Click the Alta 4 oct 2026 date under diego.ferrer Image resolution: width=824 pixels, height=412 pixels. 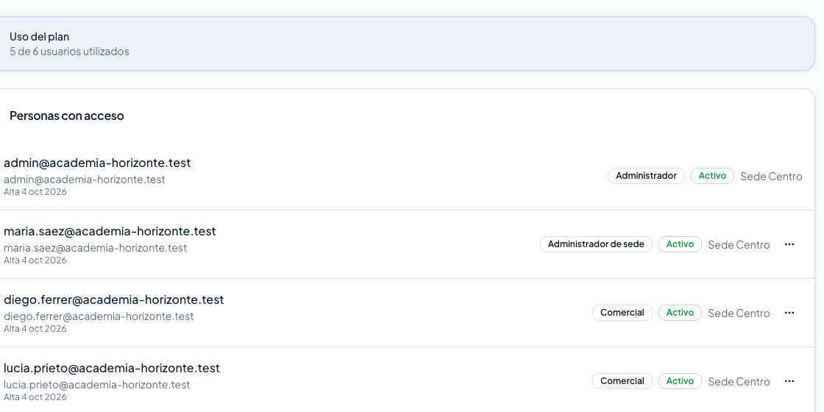point(35,328)
